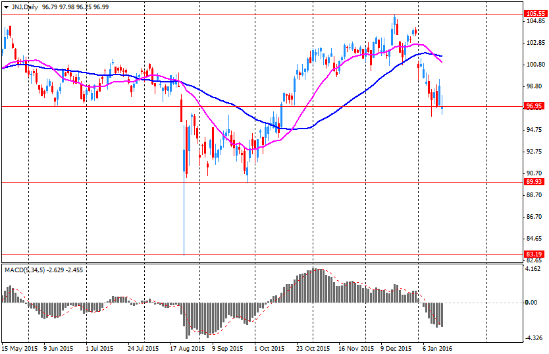Click the MACD(5,34,5) indicator label

point(24,270)
